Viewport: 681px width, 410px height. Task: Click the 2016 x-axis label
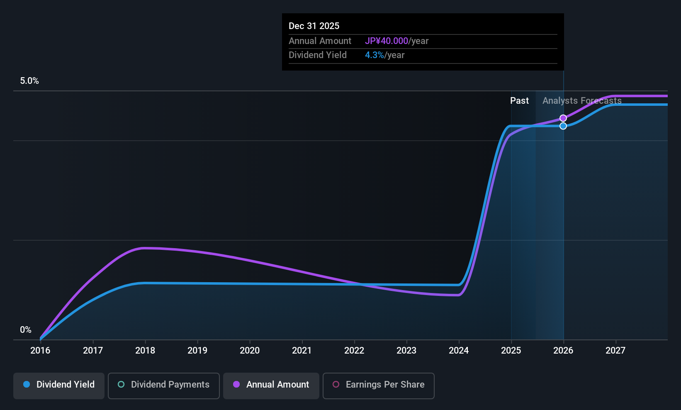[x=40, y=350]
